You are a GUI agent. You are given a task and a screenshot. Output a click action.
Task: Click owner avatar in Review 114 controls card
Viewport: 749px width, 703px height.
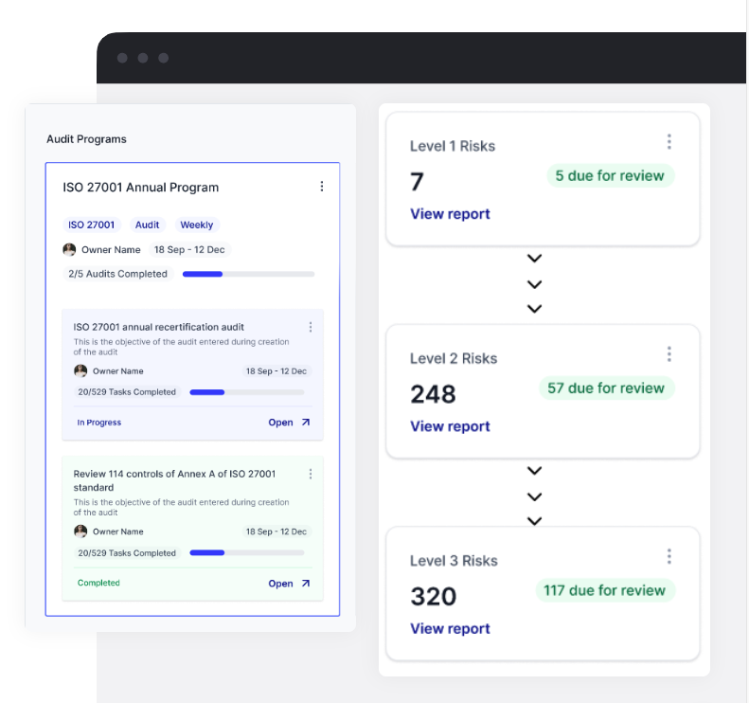point(80,531)
